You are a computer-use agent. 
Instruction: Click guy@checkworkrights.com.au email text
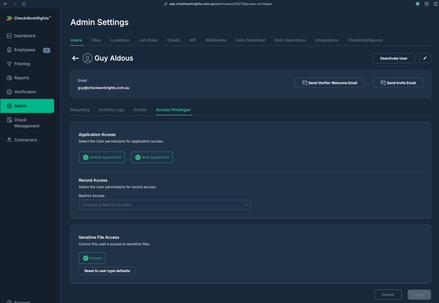pos(104,88)
